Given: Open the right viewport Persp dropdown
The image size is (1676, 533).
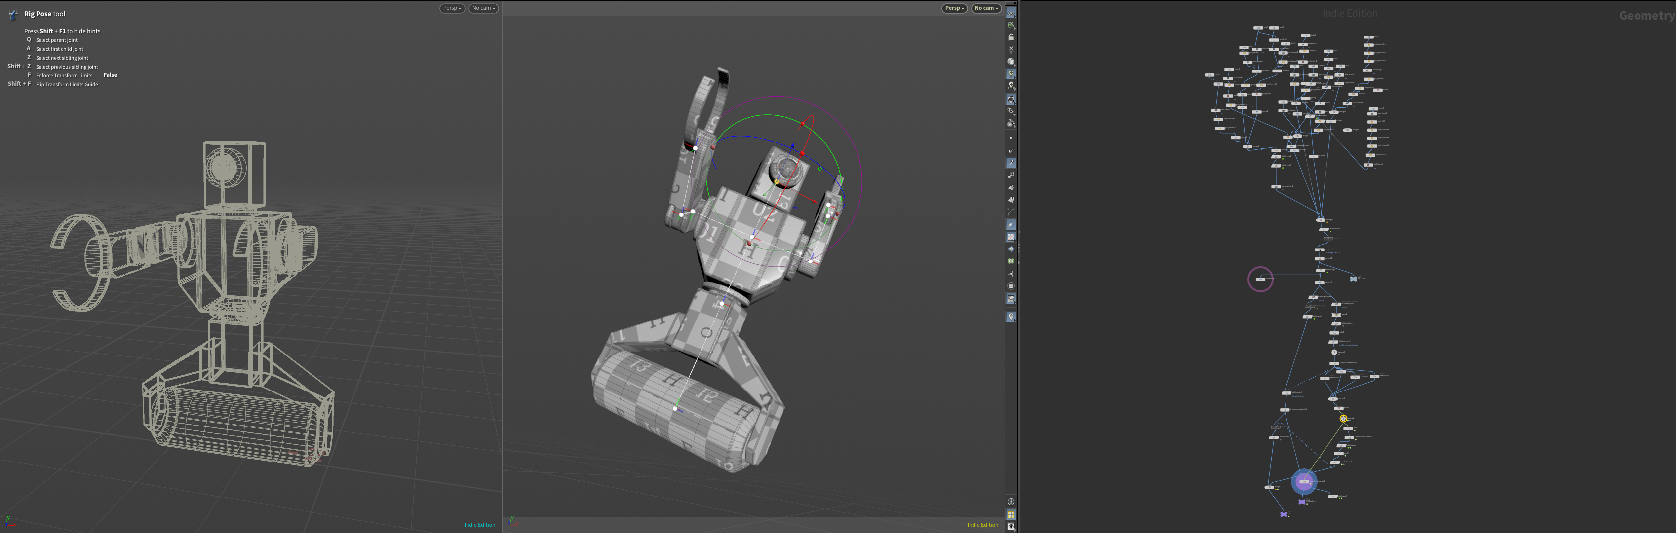Looking at the screenshot, I should tap(954, 8).
